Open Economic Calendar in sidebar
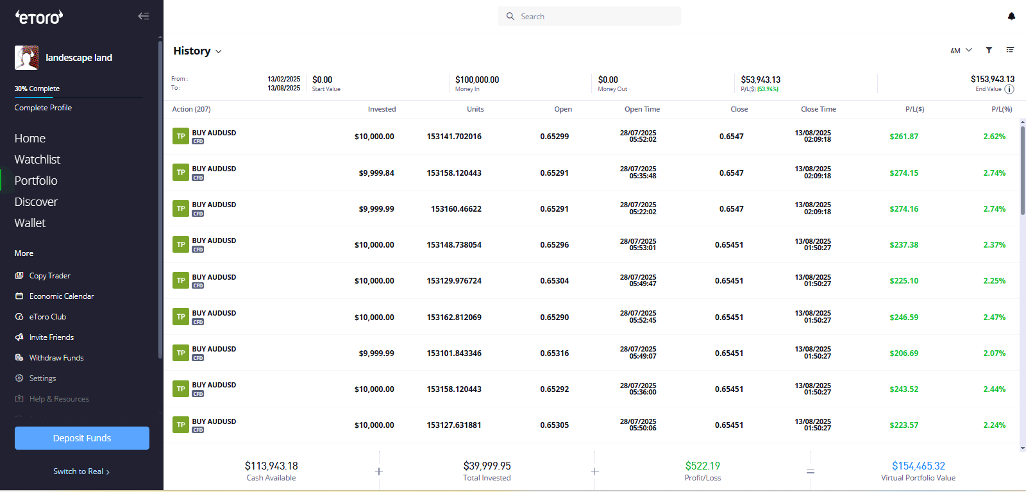The image size is (1026, 492). 61,296
